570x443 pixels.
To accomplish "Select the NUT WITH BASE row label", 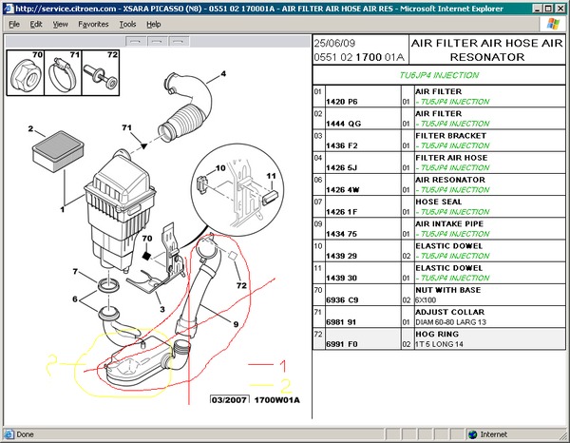I will coord(447,290).
